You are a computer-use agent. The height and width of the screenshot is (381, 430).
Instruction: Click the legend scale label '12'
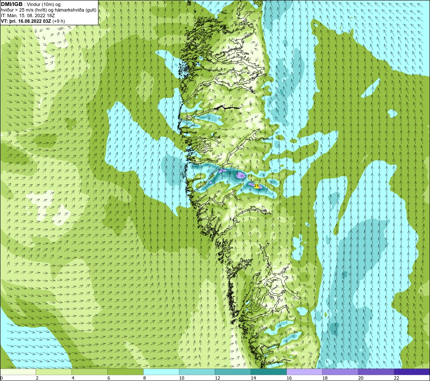tap(218, 378)
